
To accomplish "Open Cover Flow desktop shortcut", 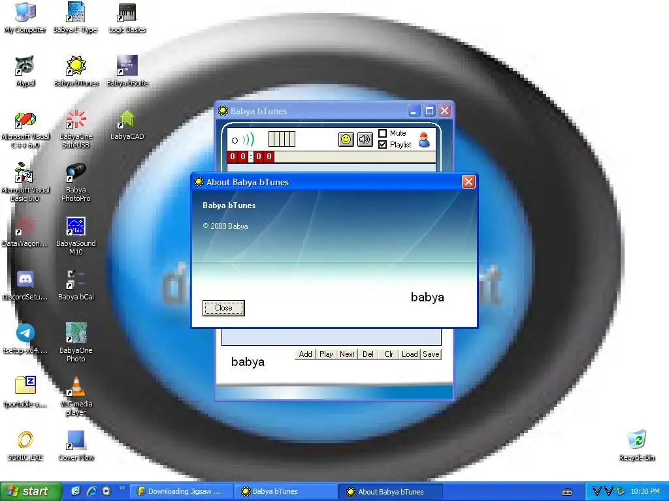I will pos(76,446).
